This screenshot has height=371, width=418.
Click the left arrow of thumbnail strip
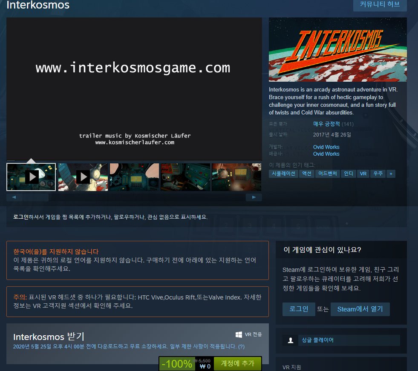click(14, 197)
